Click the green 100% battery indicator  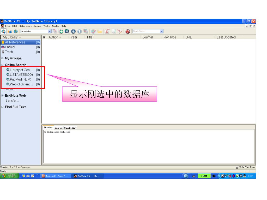[204, 176]
